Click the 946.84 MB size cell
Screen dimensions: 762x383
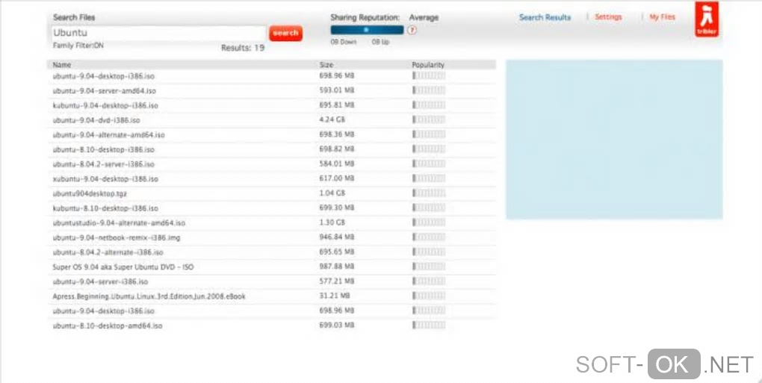pyautogui.click(x=337, y=237)
